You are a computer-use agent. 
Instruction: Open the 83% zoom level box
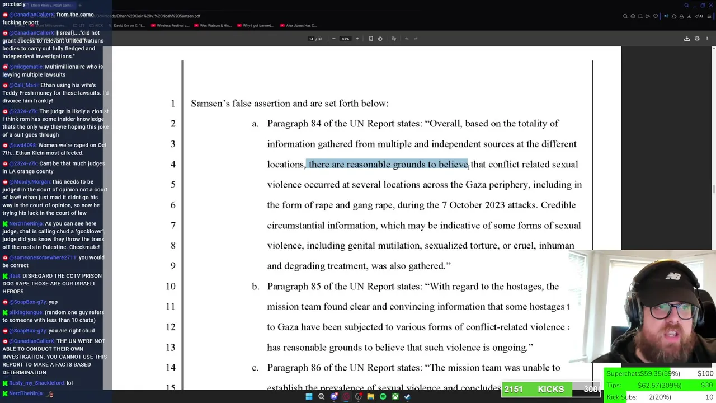point(345,39)
